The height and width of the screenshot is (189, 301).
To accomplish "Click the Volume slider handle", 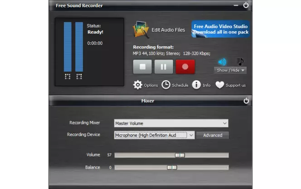I will [x=180, y=155].
